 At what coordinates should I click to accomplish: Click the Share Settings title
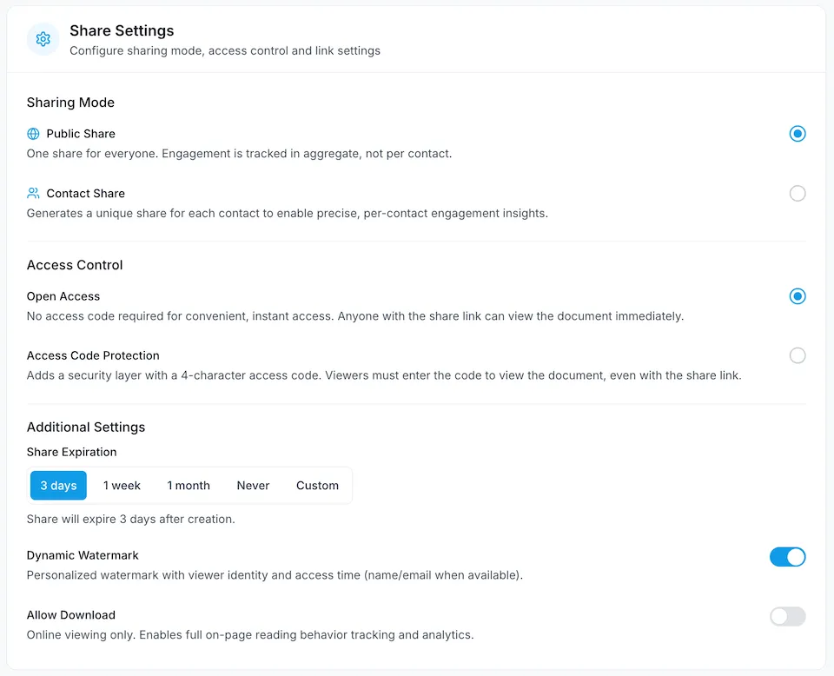tap(122, 30)
